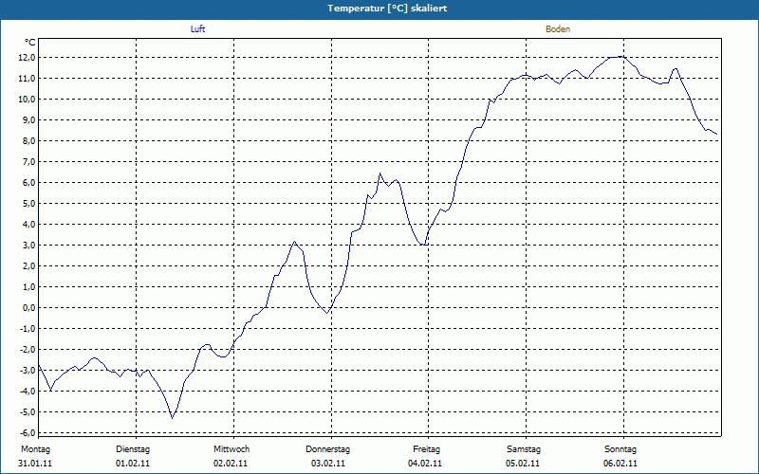Click the '1,0' y-axis value
Screen dimensions: 759x474
click(29, 287)
